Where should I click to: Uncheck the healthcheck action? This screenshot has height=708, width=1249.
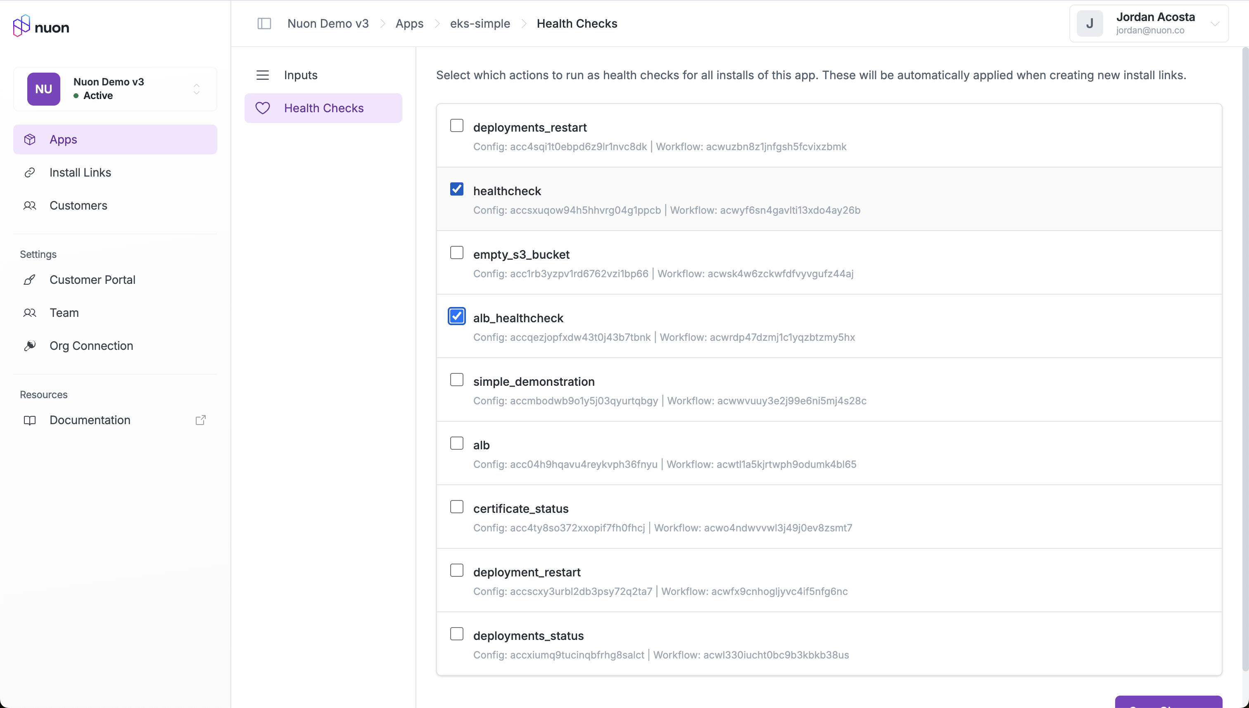456,189
